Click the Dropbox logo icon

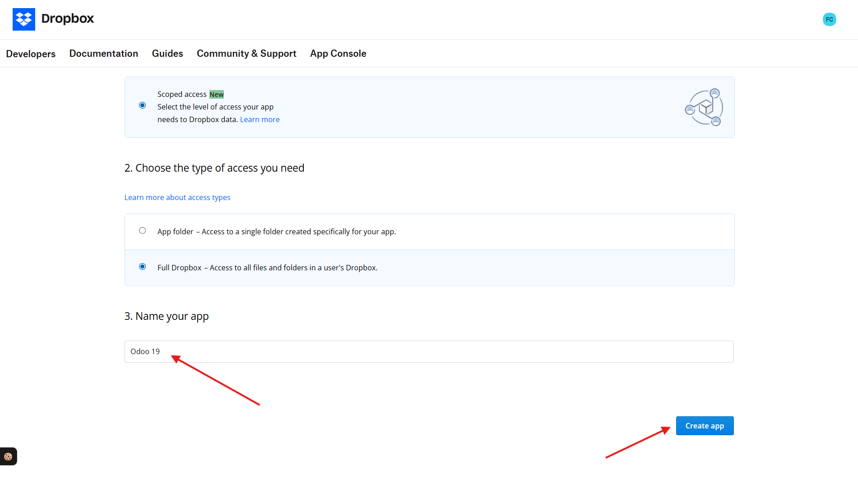tap(24, 19)
